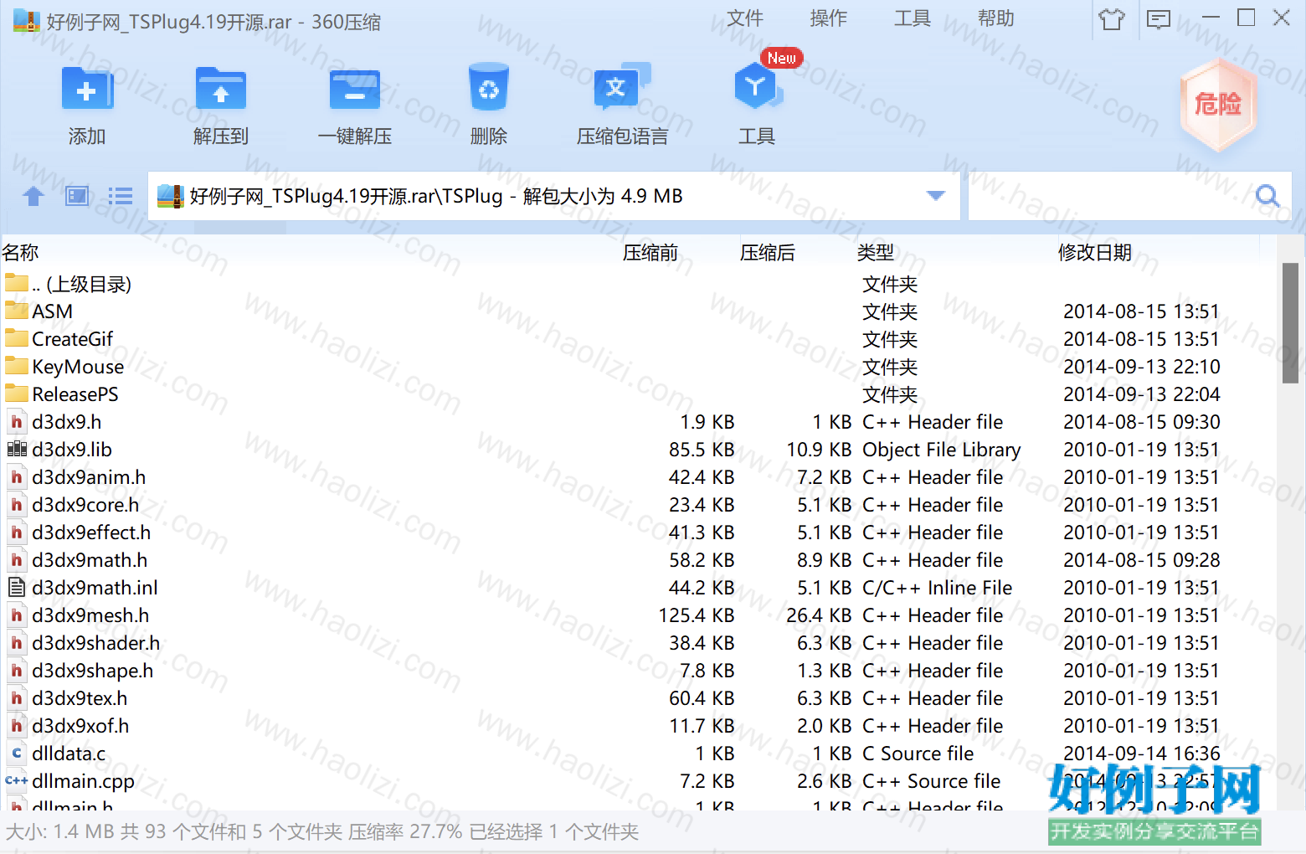This screenshot has width=1306, height=854.
Task: Open the Tools (工具) menu in title bar
Action: click(x=913, y=18)
